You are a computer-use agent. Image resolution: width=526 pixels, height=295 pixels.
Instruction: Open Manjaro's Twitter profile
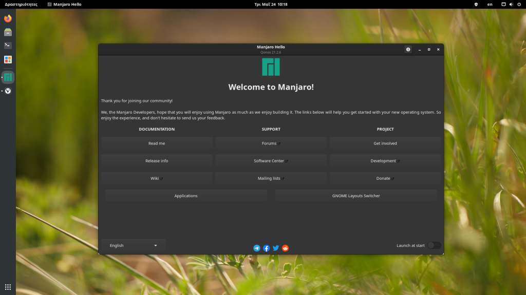click(x=276, y=248)
